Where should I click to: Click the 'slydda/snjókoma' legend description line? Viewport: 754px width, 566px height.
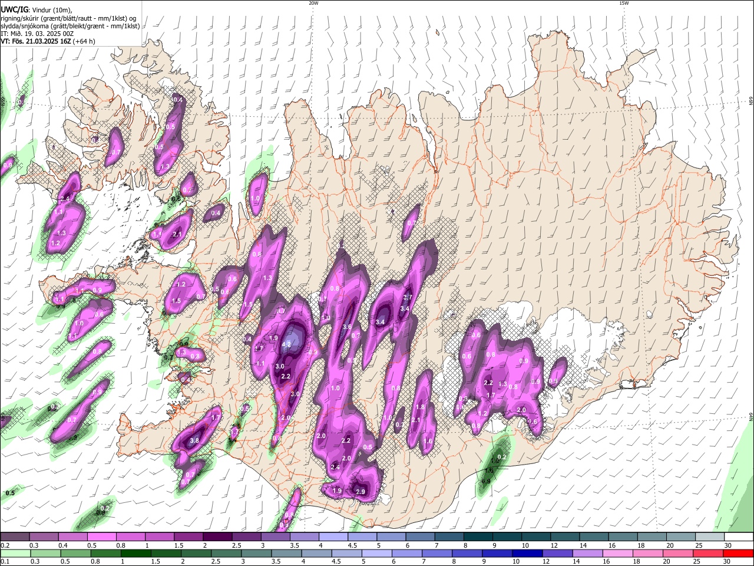(70, 26)
